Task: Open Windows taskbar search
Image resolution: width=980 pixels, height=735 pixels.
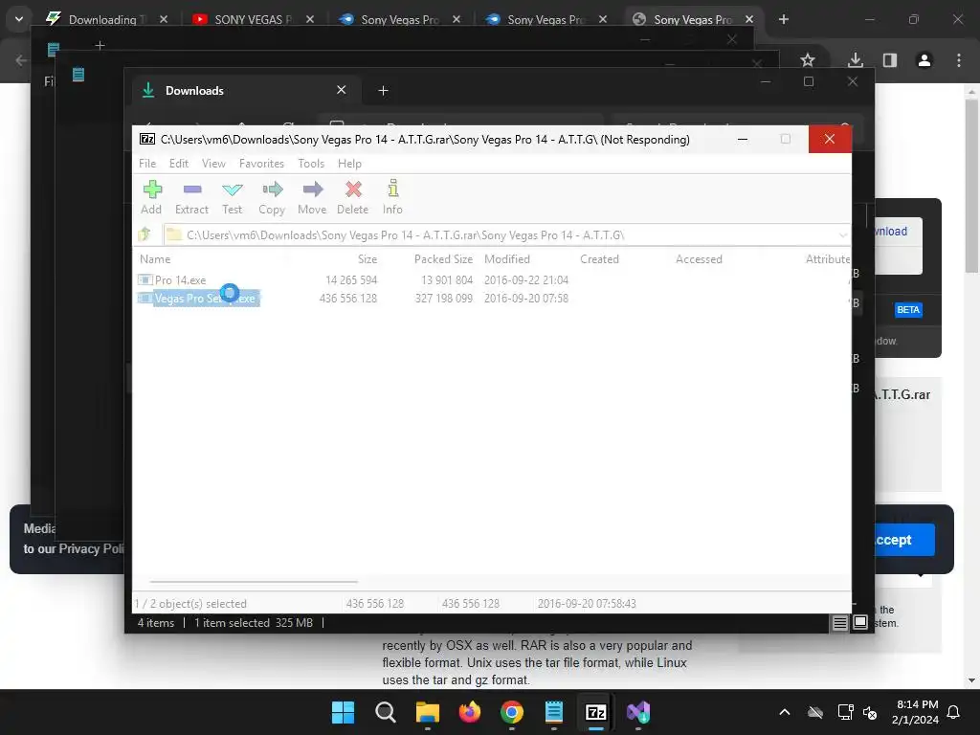Action: click(x=386, y=712)
